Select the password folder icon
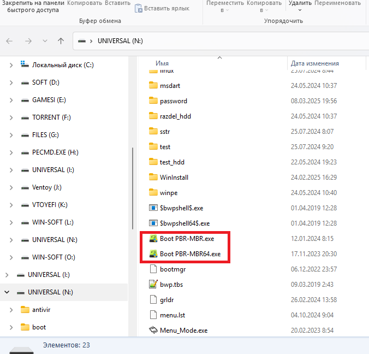This screenshot has width=369, height=354. point(153,101)
